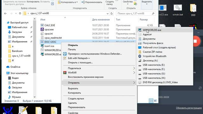
Task: Expand the WinRAR submenu arrow
Action: point(134,73)
